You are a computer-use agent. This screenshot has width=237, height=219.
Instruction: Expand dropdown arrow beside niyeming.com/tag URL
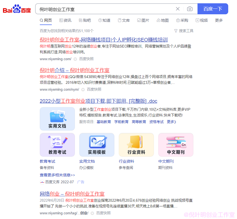coord(92,214)
